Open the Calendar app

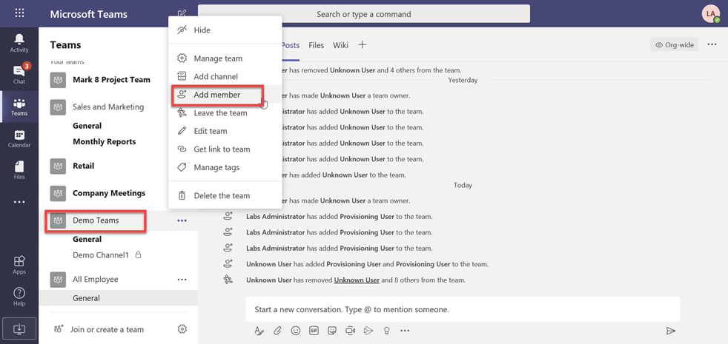(19, 138)
